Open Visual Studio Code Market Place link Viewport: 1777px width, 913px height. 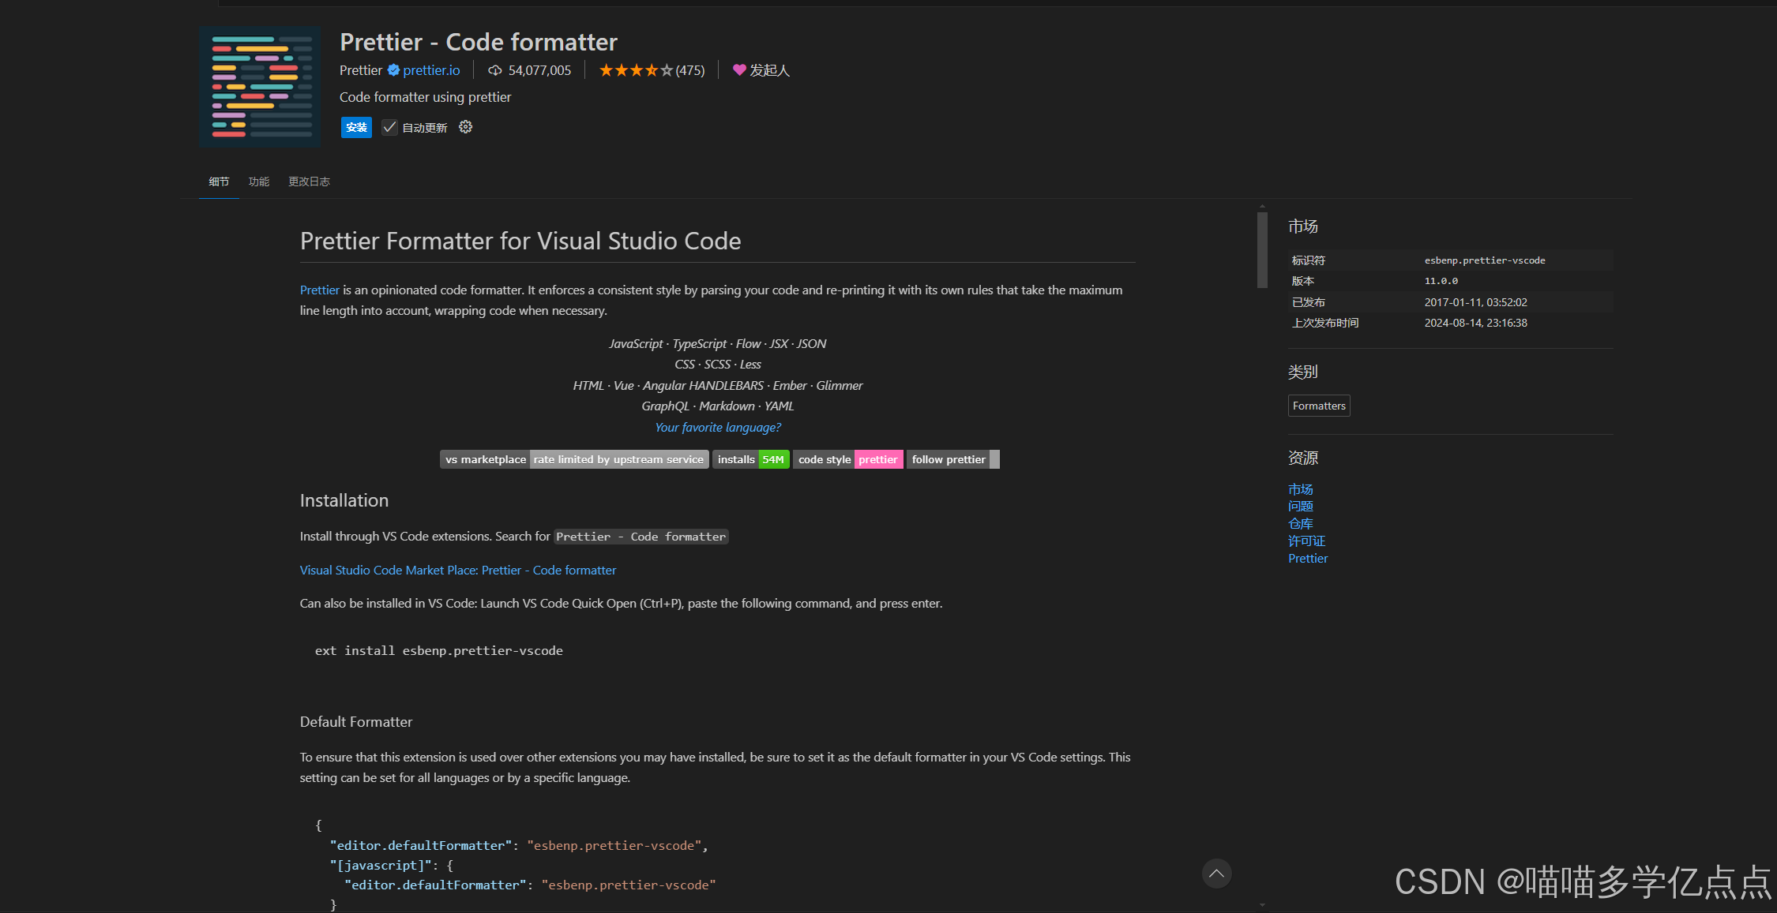(458, 570)
